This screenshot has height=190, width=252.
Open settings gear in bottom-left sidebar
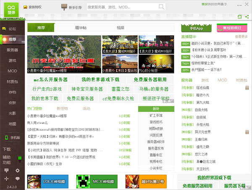[18, 170]
